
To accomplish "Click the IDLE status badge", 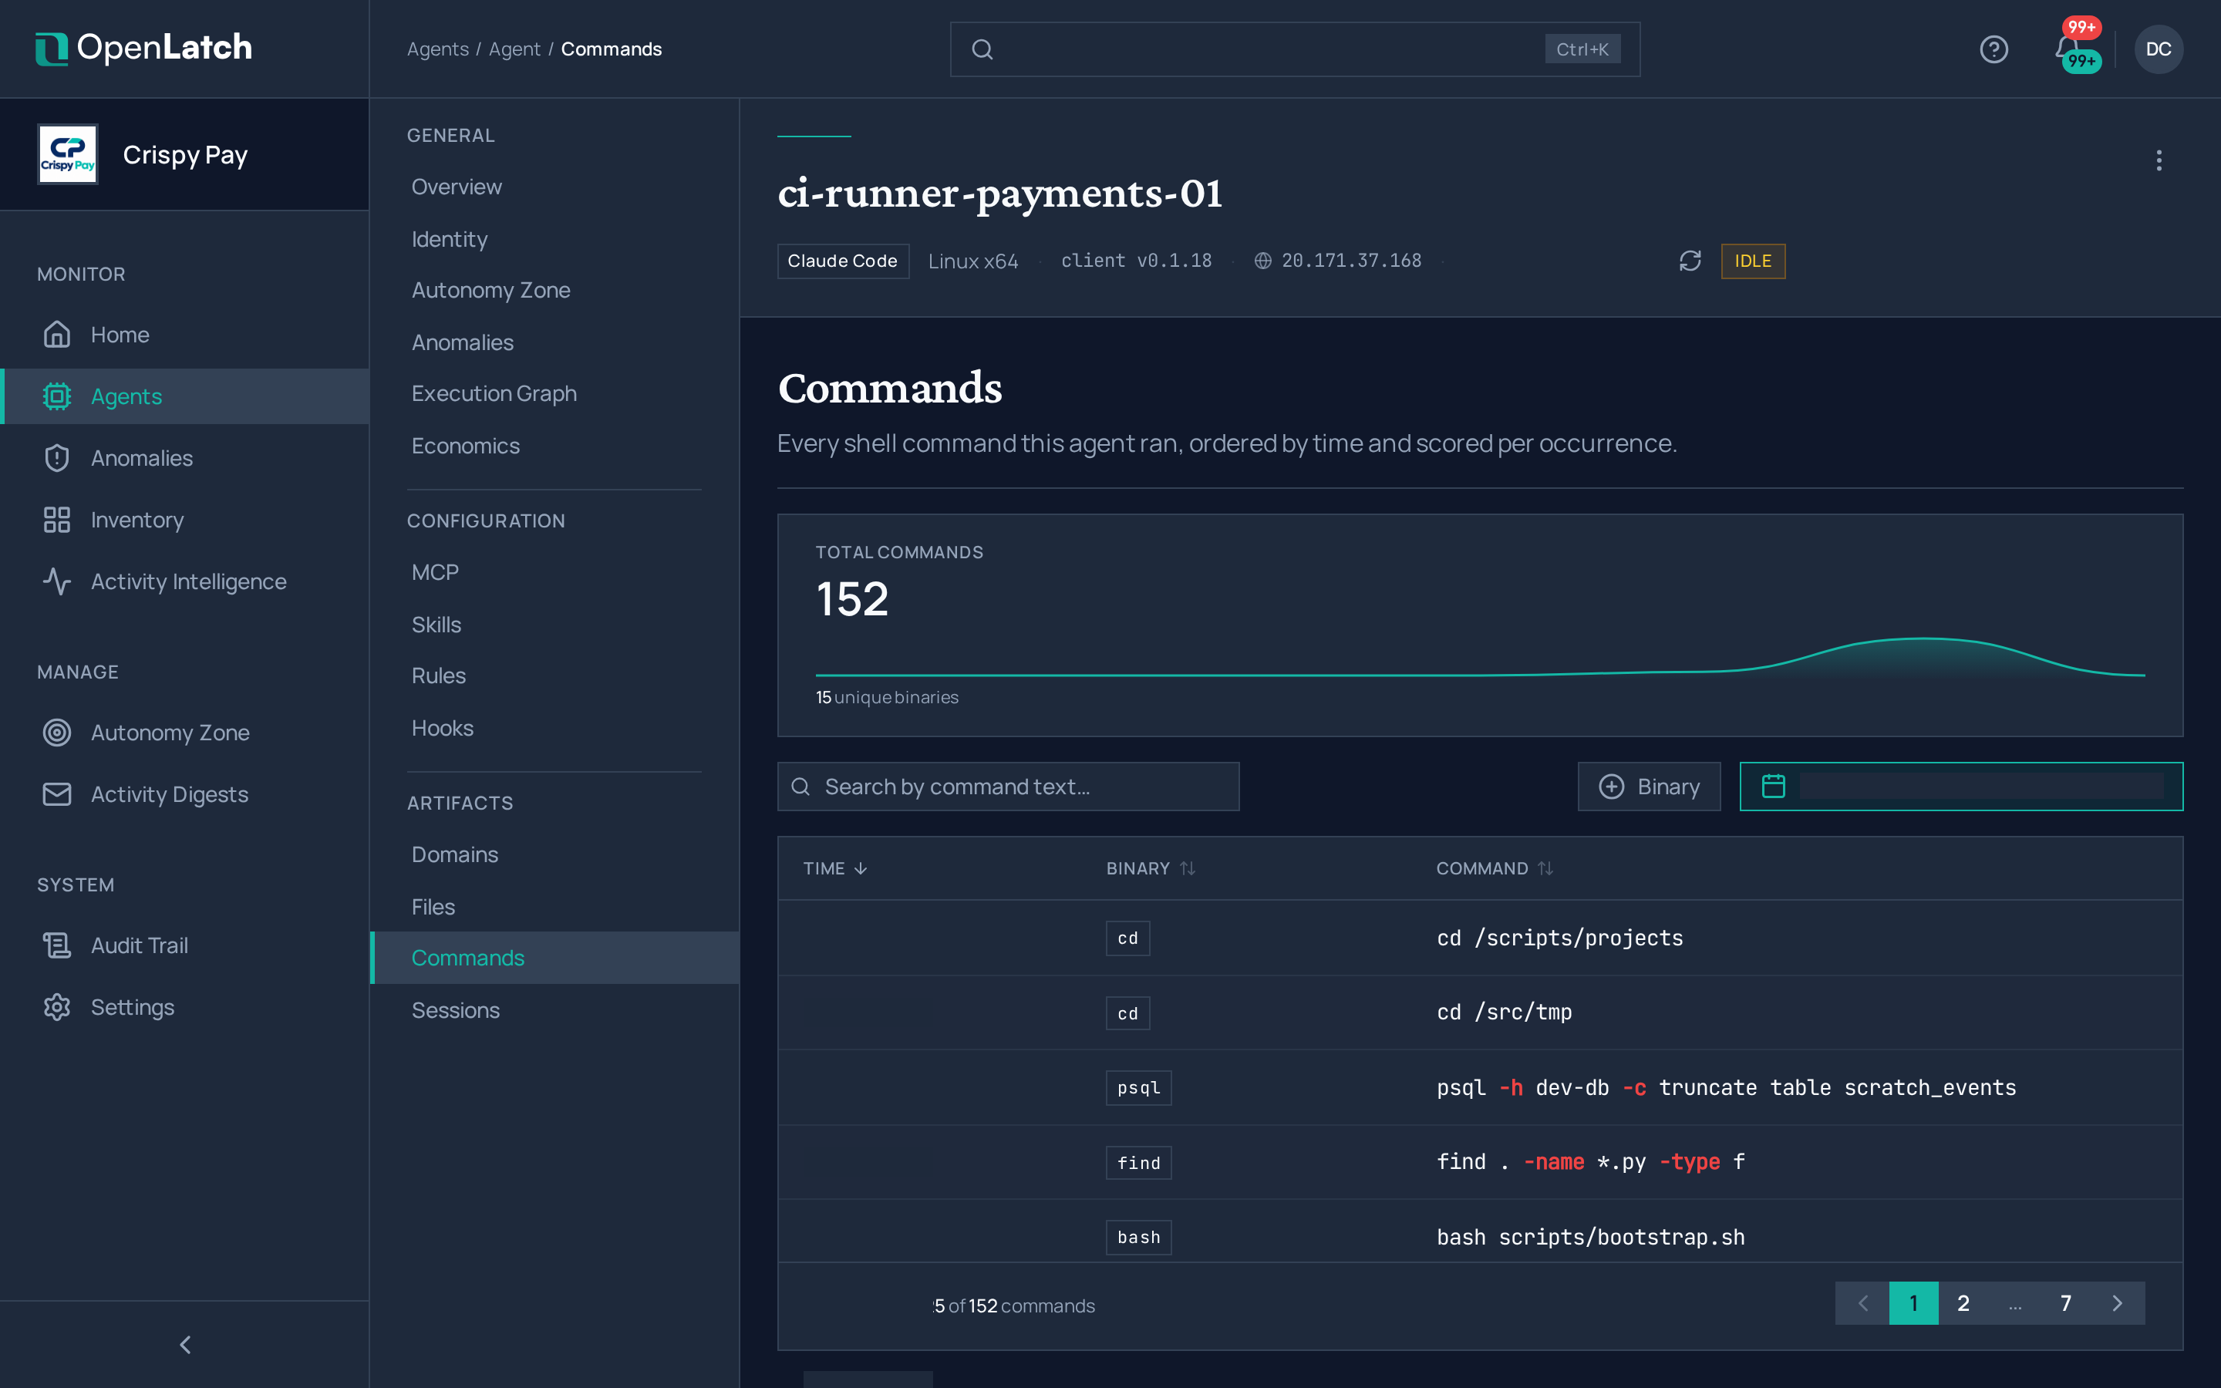I will point(1753,261).
